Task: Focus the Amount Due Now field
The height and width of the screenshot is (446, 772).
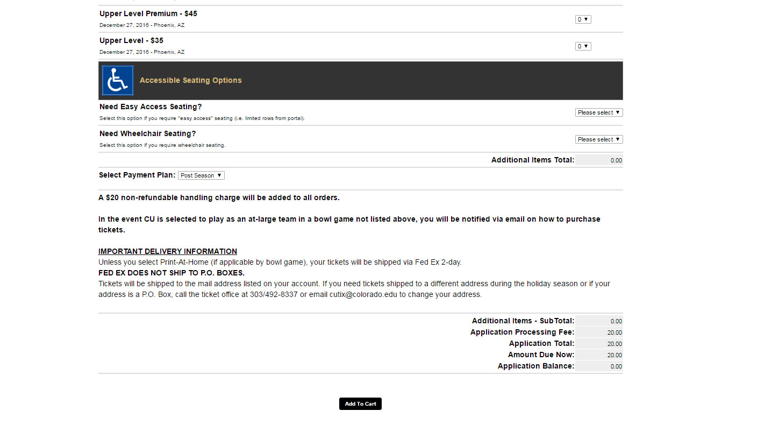Action: coord(599,355)
